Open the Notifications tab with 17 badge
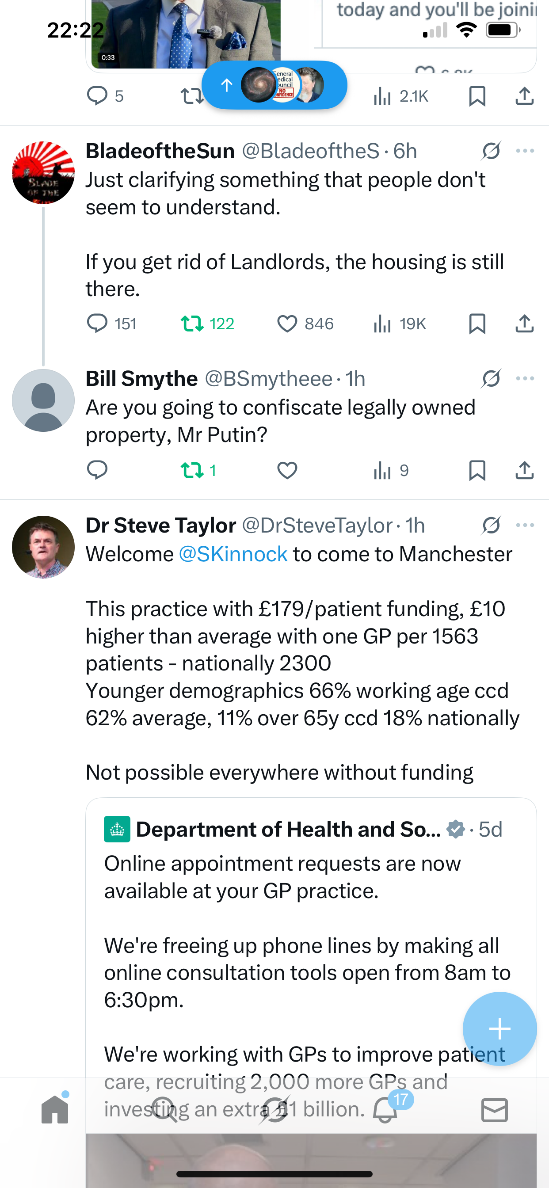The image size is (549, 1188). (x=385, y=1109)
